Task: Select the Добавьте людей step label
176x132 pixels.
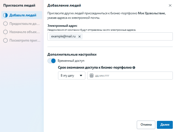Action: pyautogui.click(x=23, y=15)
